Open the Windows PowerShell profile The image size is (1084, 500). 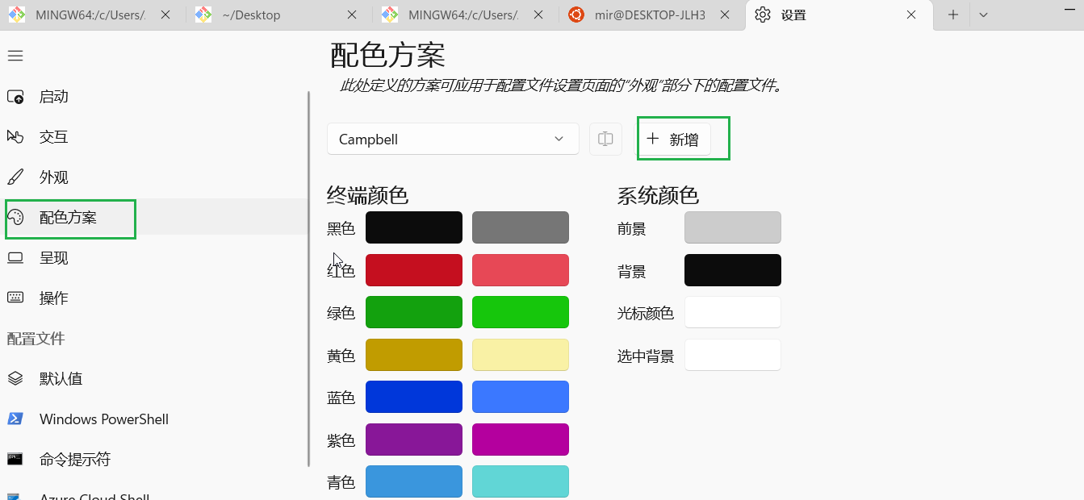103,419
